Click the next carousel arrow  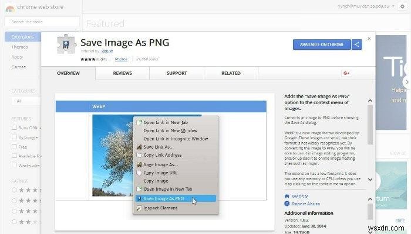pyautogui.click(x=406, y=82)
